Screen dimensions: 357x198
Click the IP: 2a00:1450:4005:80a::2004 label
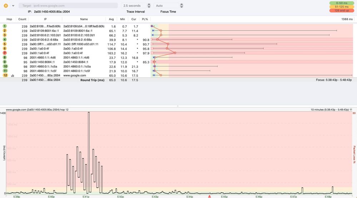49,11
